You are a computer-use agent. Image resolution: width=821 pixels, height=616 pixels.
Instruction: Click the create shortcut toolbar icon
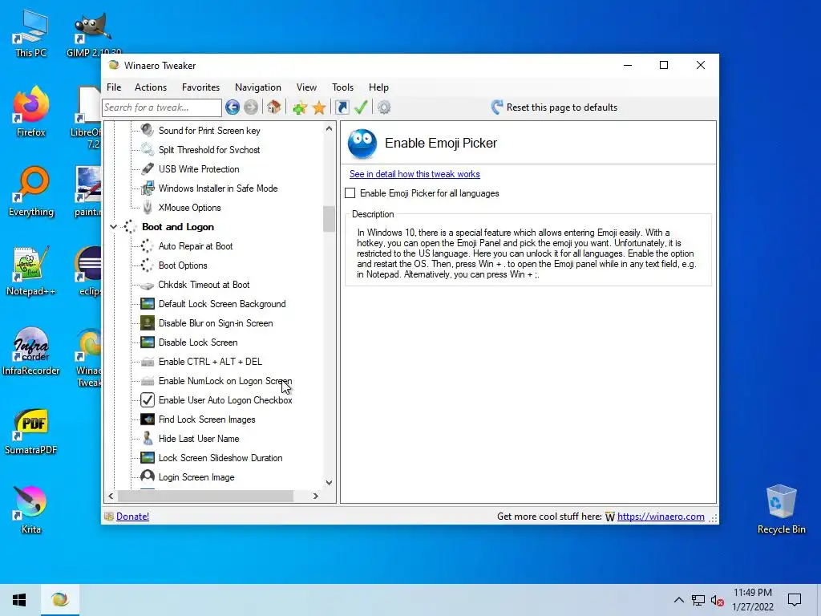point(342,107)
